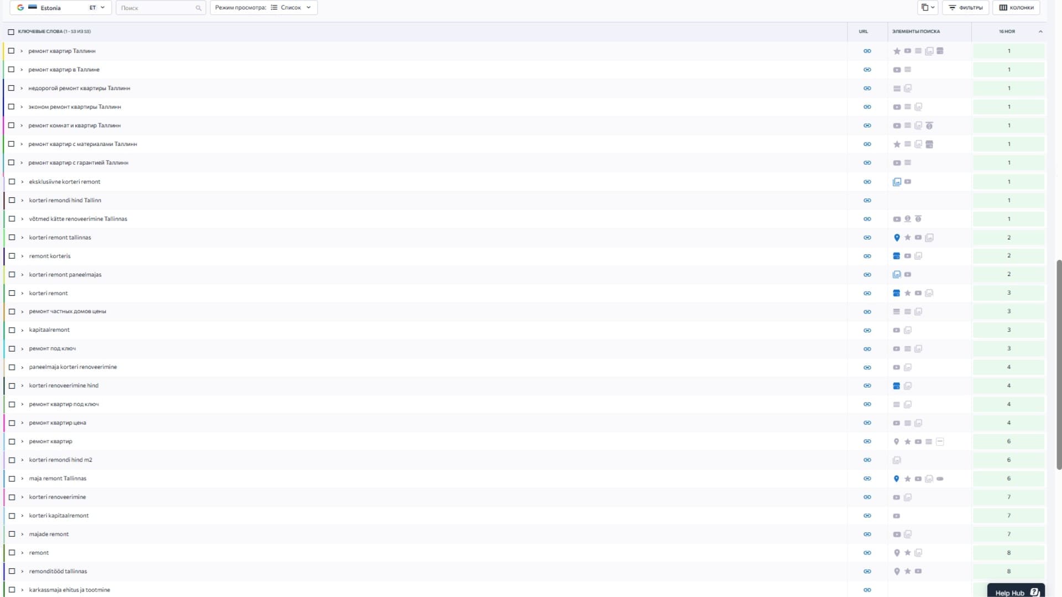Open the Фильтры button
1062x597 pixels.
point(965,8)
